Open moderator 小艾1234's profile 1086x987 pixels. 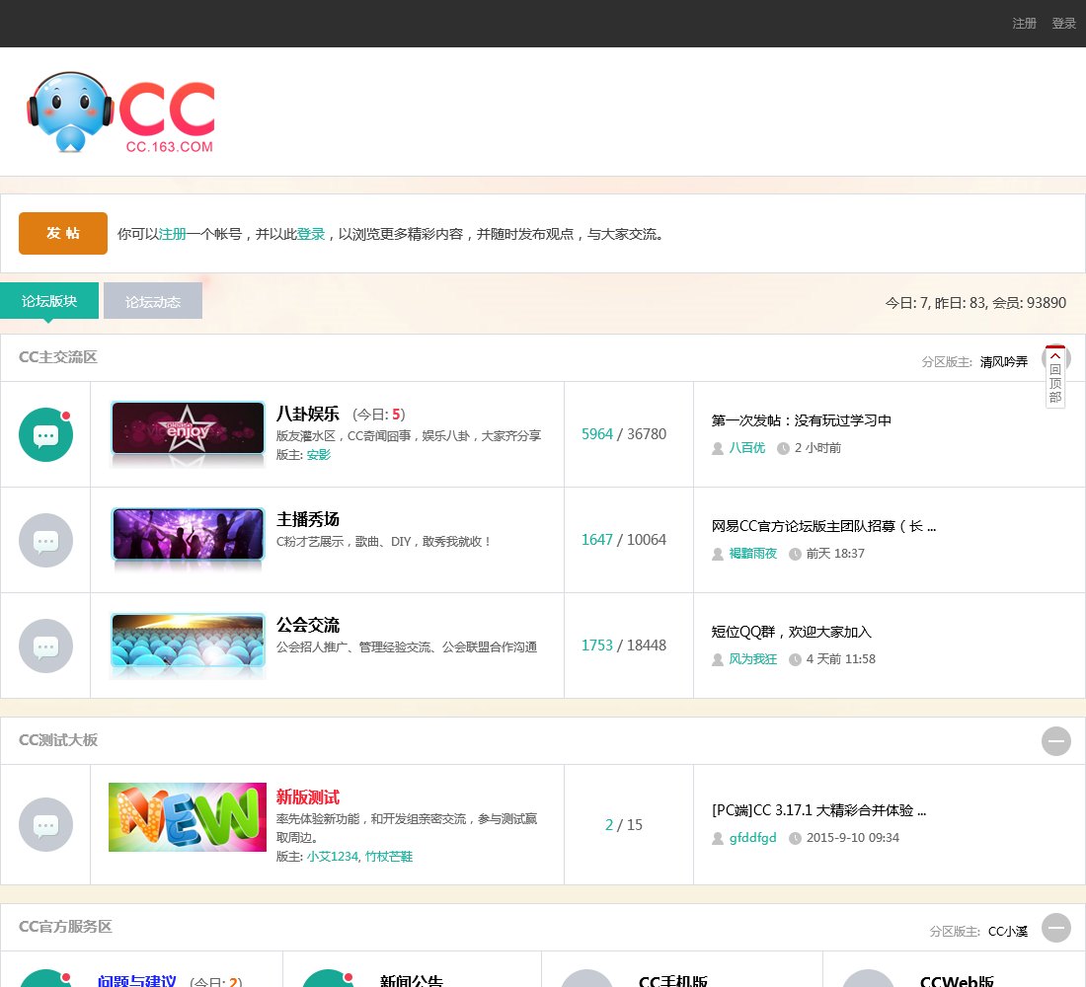click(x=333, y=857)
